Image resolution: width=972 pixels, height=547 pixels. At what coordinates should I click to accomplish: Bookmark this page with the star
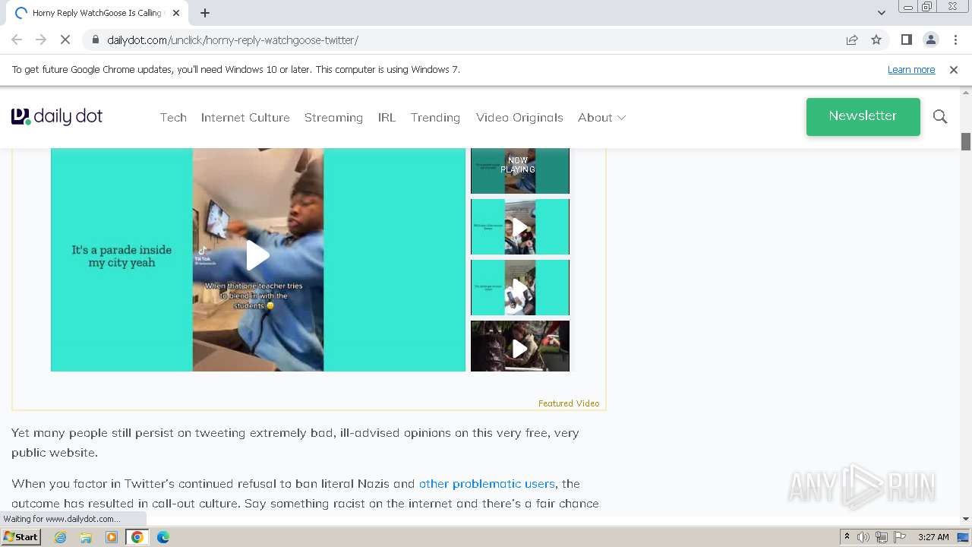tap(876, 40)
